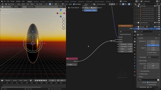Screen dimensions: 161x90
Task: Pin the Scene properties panel
Action: (x=159, y=35)
